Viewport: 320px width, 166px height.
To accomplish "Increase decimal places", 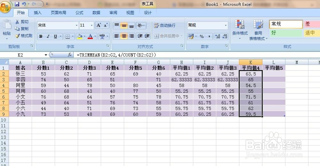I will (x=218, y=36).
